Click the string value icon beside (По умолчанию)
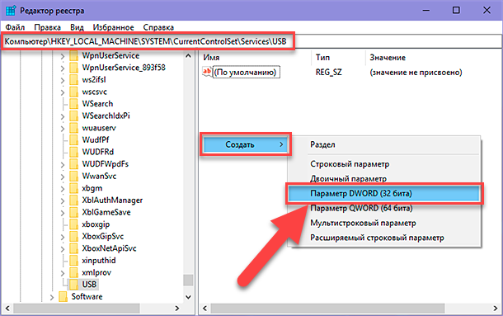503x316 pixels. (x=207, y=72)
